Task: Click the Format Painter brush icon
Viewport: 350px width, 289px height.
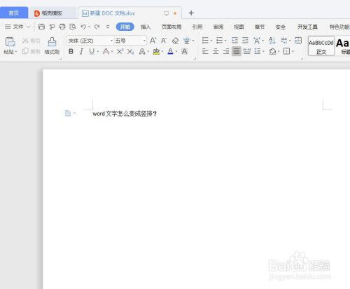Action: tap(52, 42)
